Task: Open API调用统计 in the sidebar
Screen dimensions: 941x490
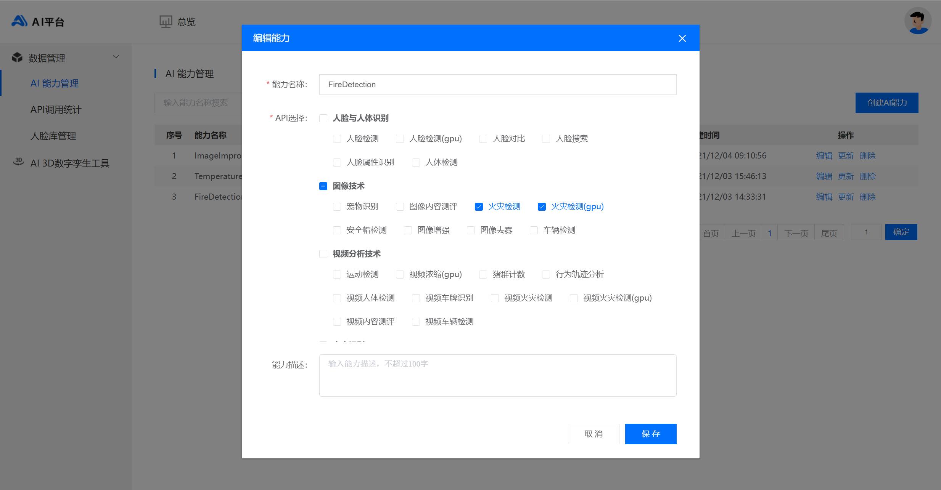Action: click(56, 110)
